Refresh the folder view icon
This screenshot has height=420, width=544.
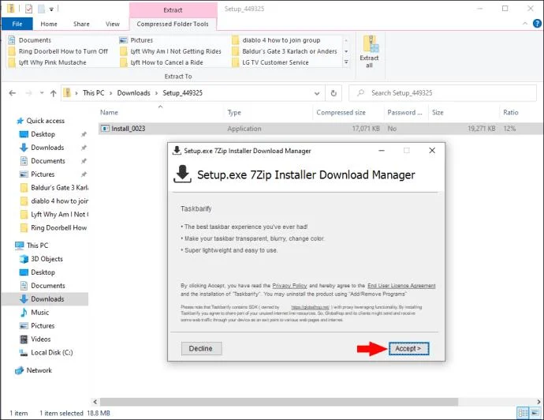(x=333, y=93)
